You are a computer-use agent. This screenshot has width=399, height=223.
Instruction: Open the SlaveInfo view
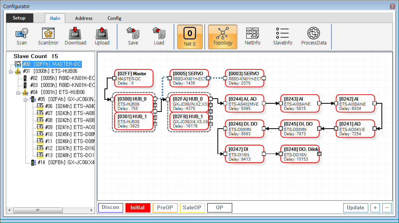click(x=282, y=37)
